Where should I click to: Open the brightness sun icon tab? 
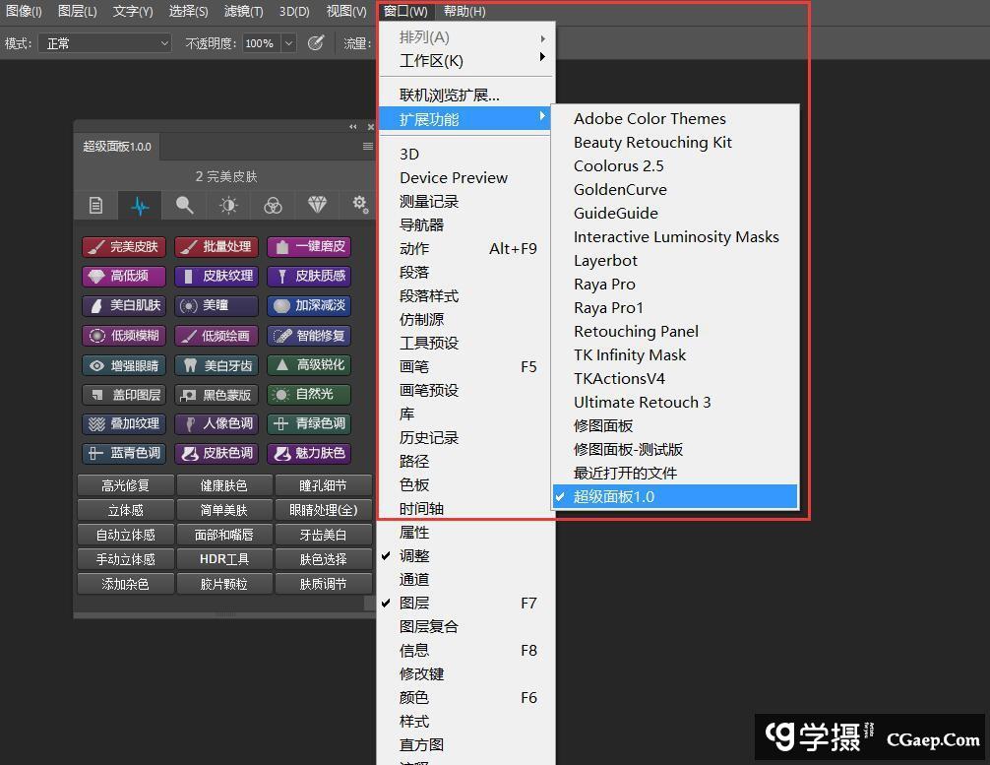pos(228,205)
